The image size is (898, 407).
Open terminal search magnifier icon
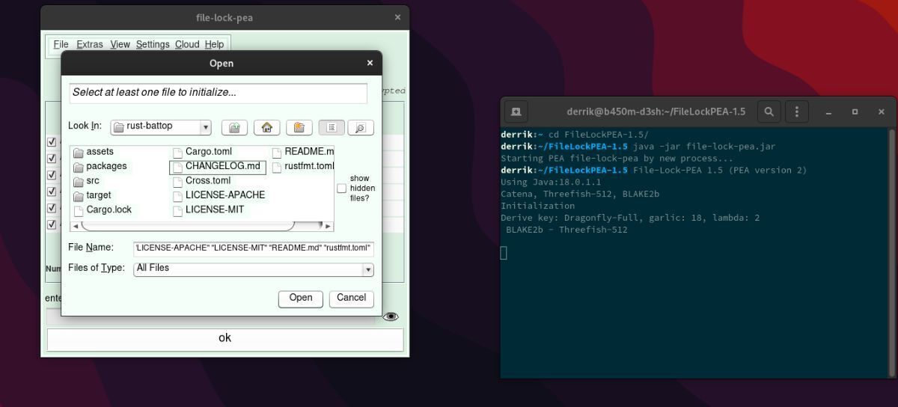pos(769,111)
